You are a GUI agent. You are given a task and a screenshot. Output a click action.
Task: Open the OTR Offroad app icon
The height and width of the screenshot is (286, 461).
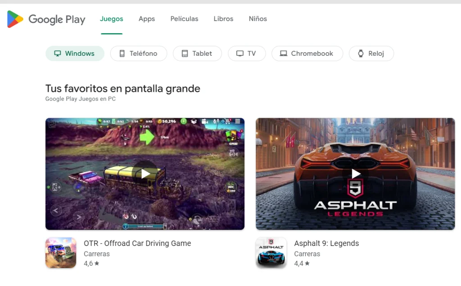coord(61,253)
